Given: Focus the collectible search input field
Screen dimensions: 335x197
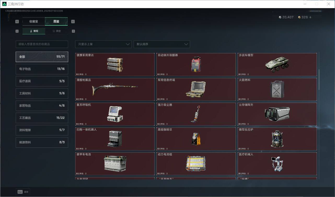Looking at the screenshot, I should [42, 44].
